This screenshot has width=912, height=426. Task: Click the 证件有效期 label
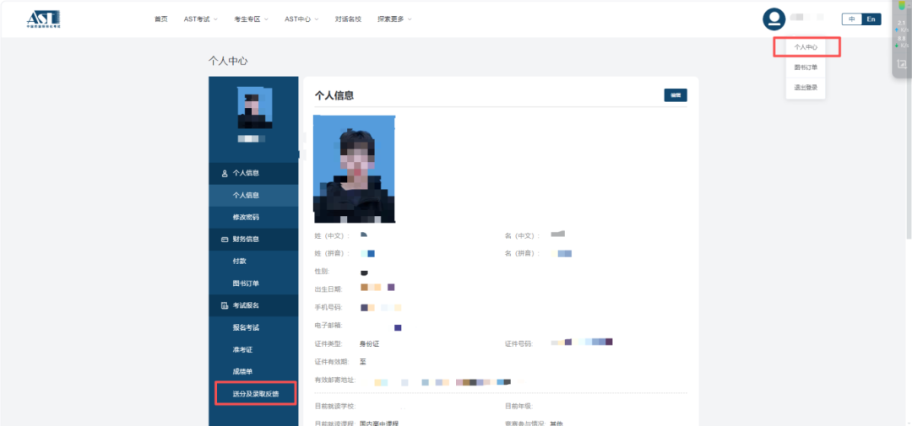click(x=332, y=362)
